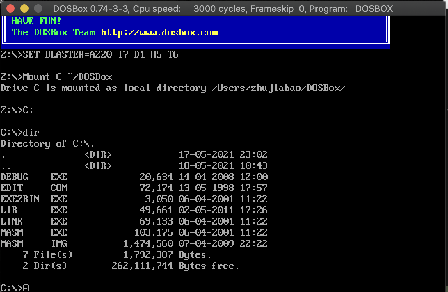Click the 'Z:\>C:' command line
Screen dimensions: 448x292
coord(17,110)
